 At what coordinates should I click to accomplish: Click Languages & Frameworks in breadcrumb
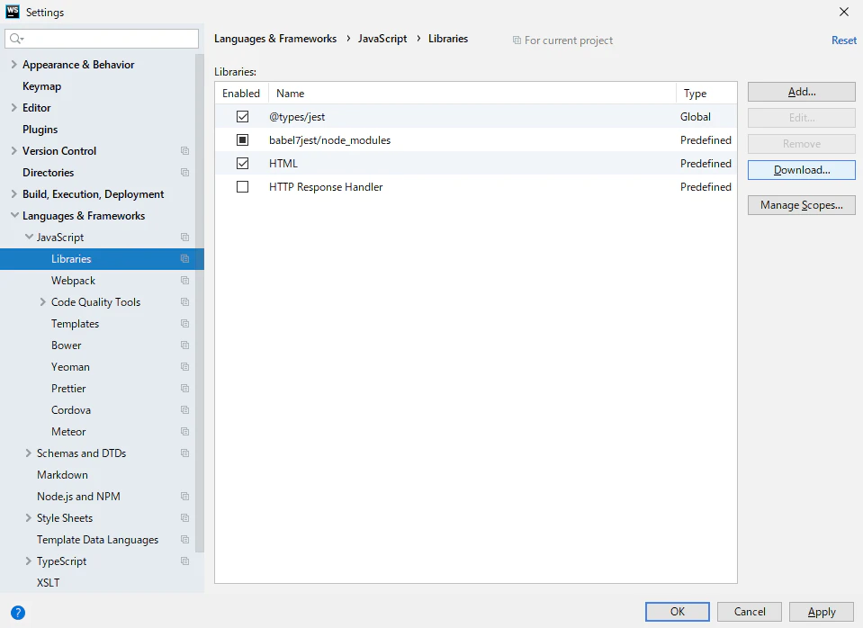(x=275, y=39)
